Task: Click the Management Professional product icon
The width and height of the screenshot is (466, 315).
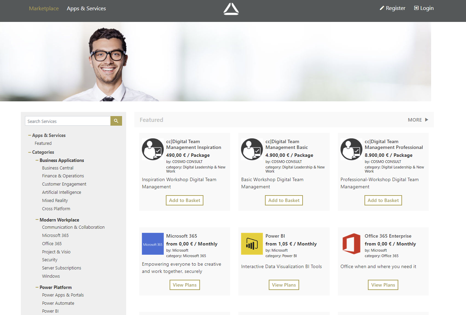Action: 351,149
